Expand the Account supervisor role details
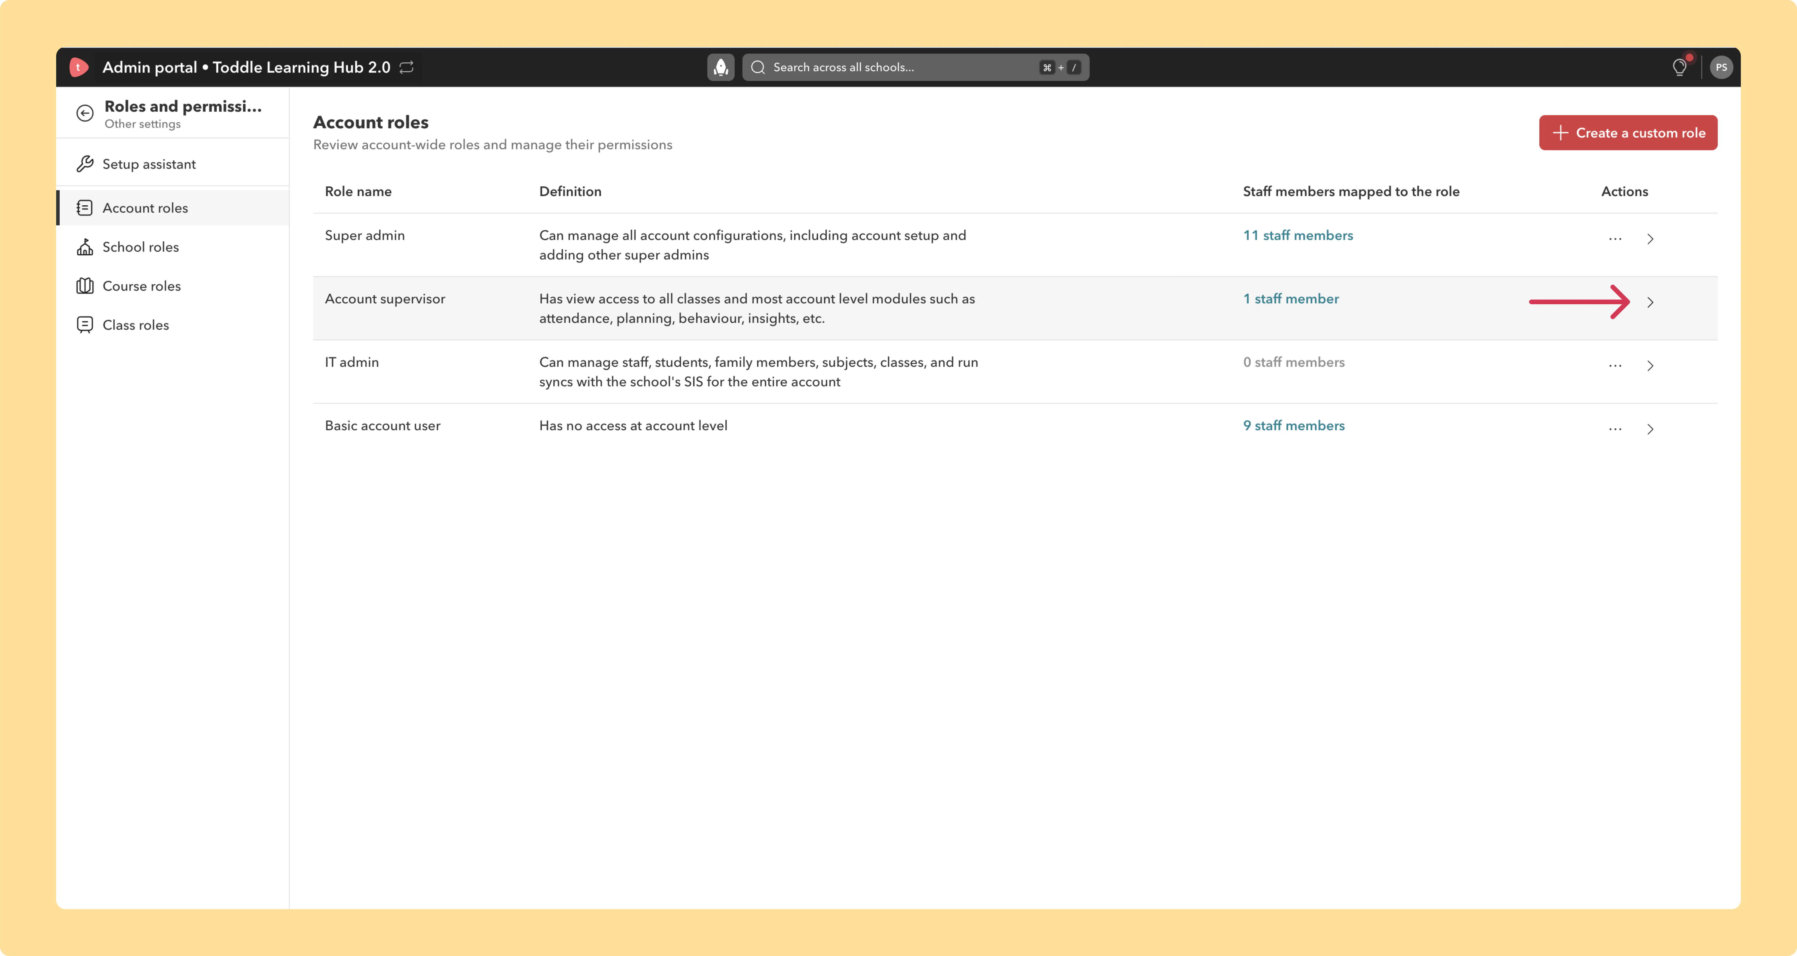The height and width of the screenshot is (956, 1797). pyautogui.click(x=1650, y=302)
